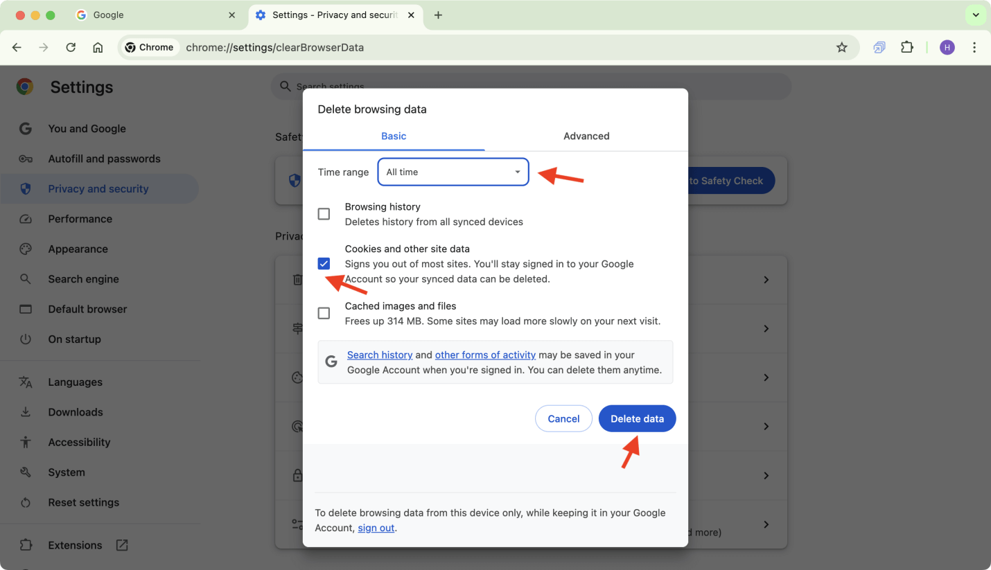Click the reload page icon

pos(71,47)
